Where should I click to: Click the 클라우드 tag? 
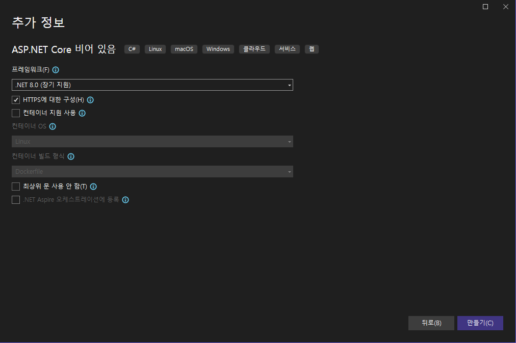click(x=254, y=49)
